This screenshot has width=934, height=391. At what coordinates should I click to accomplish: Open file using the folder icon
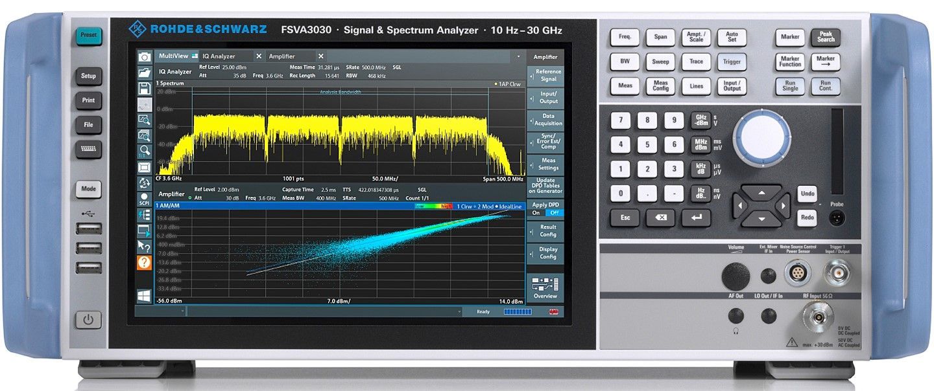click(145, 73)
